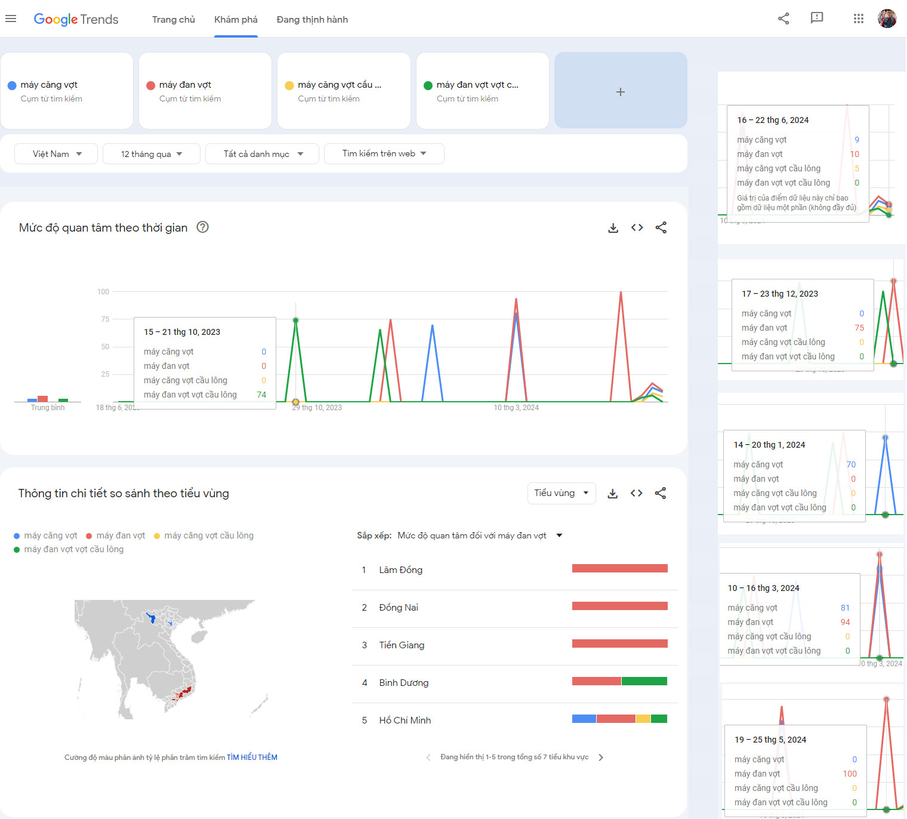The width and height of the screenshot is (907, 819).
Task: Go to next page of subregions
Action: (x=601, y=758)
